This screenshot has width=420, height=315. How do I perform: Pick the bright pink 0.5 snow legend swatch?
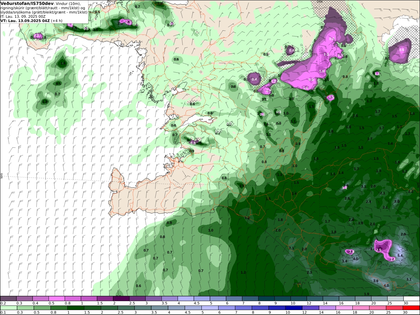pyautogui.click(x=56, y=299)
